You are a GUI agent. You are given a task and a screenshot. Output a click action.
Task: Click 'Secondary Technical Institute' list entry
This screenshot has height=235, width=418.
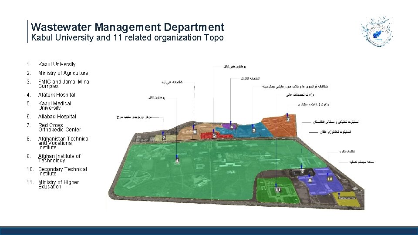pyautogui.click(x=62, y=171)
